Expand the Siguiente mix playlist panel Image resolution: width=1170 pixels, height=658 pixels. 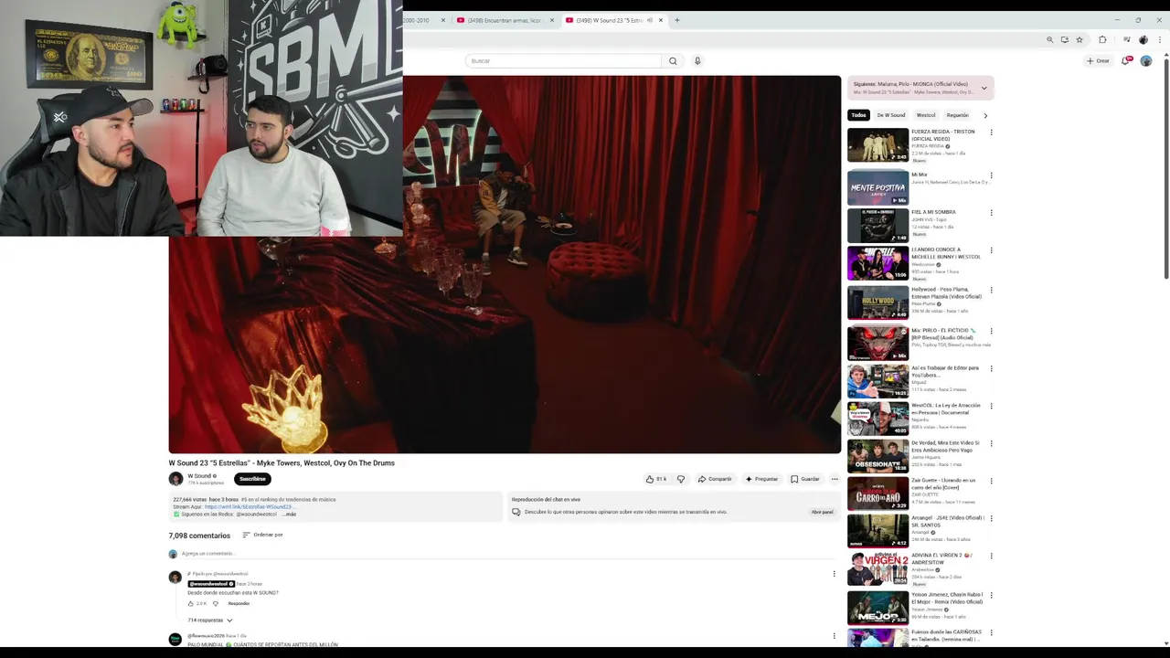coord(984,88)
